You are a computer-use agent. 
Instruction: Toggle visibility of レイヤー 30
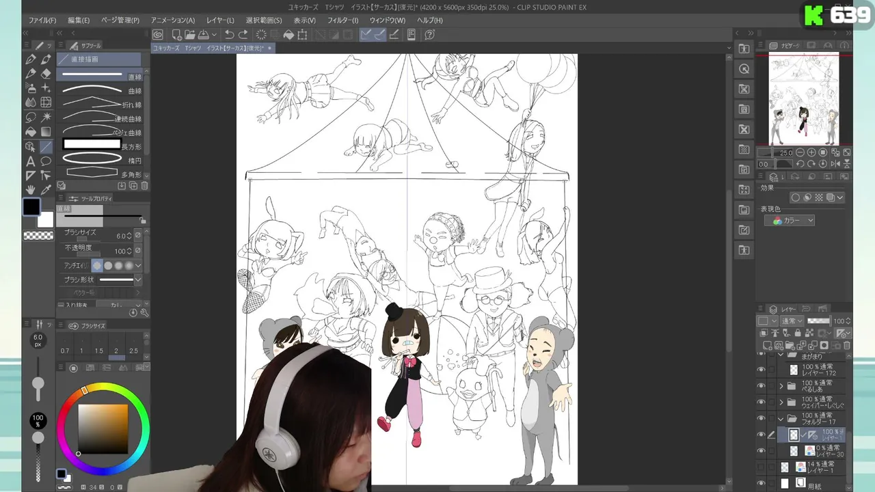click(x=761, y=451)
